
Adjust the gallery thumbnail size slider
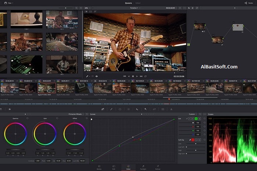click(x=66, y=8)
